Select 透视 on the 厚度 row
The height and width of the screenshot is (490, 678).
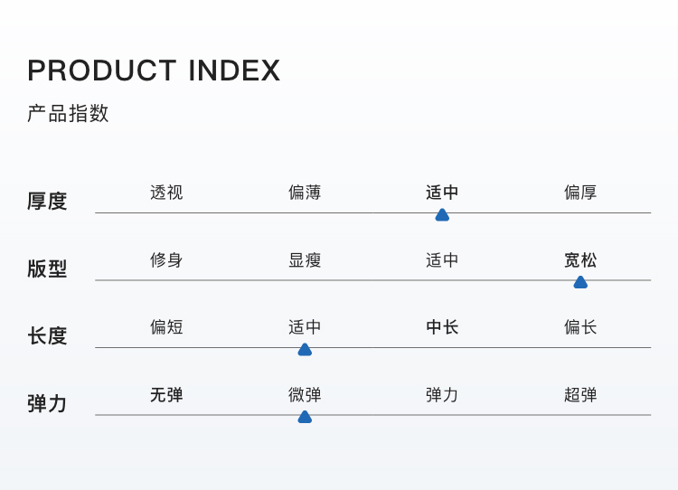pyautogui.click(x=166, y=193)
